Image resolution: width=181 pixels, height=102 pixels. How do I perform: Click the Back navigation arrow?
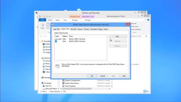41,36
